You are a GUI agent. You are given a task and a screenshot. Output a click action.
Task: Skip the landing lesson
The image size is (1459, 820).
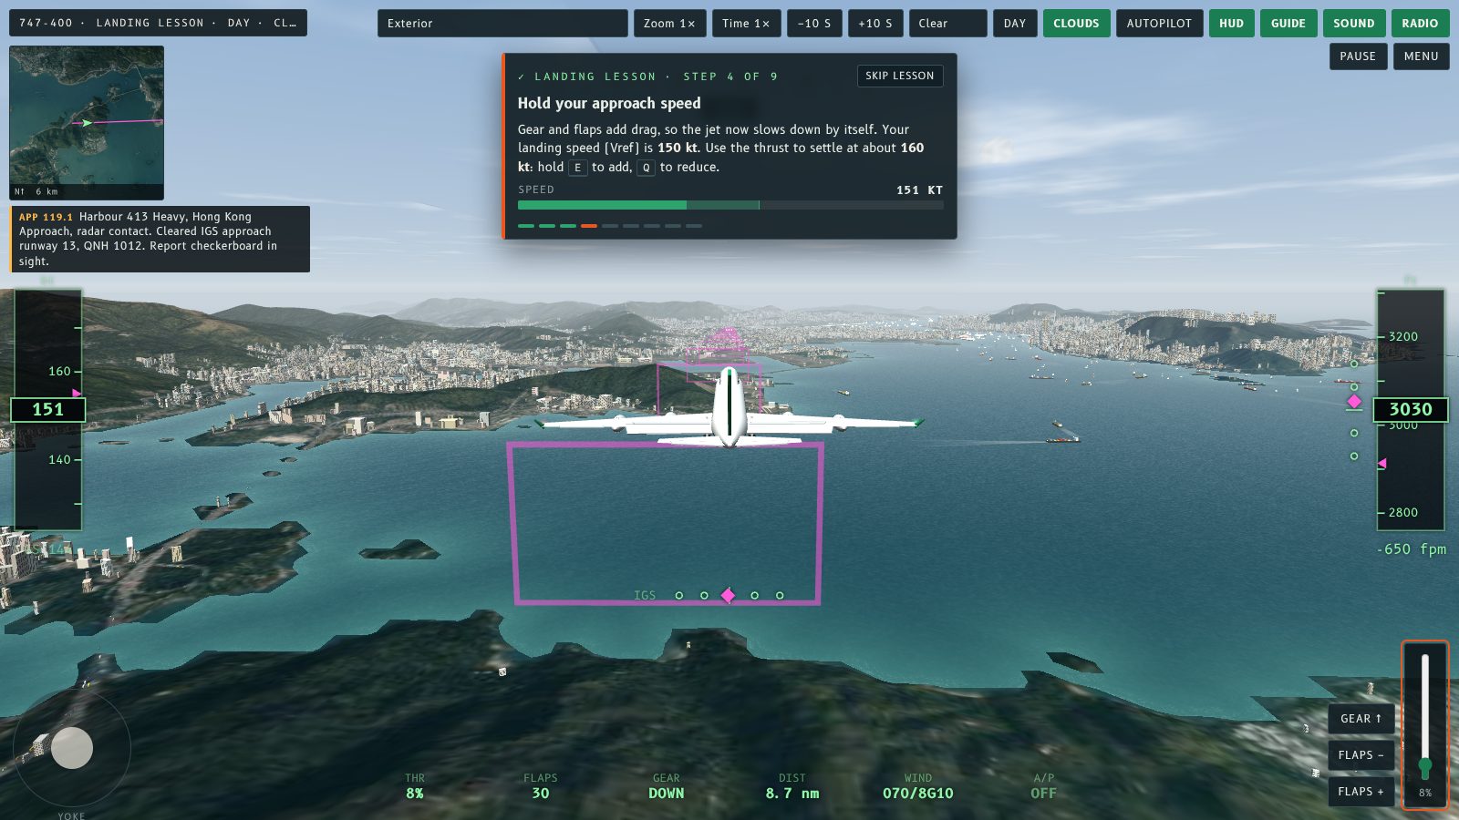899,76
